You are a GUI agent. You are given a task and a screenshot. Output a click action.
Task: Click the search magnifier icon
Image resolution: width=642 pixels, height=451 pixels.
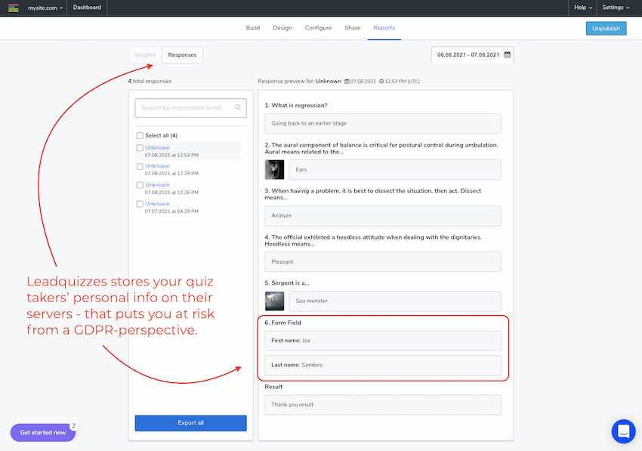(x=238, y=107)
